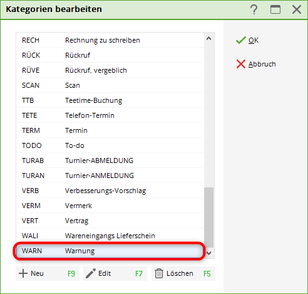308x294 pixels.
Task: Pick the VERB Verbesserungs-Vorschlag entry
Action: [x=111, y=191]
